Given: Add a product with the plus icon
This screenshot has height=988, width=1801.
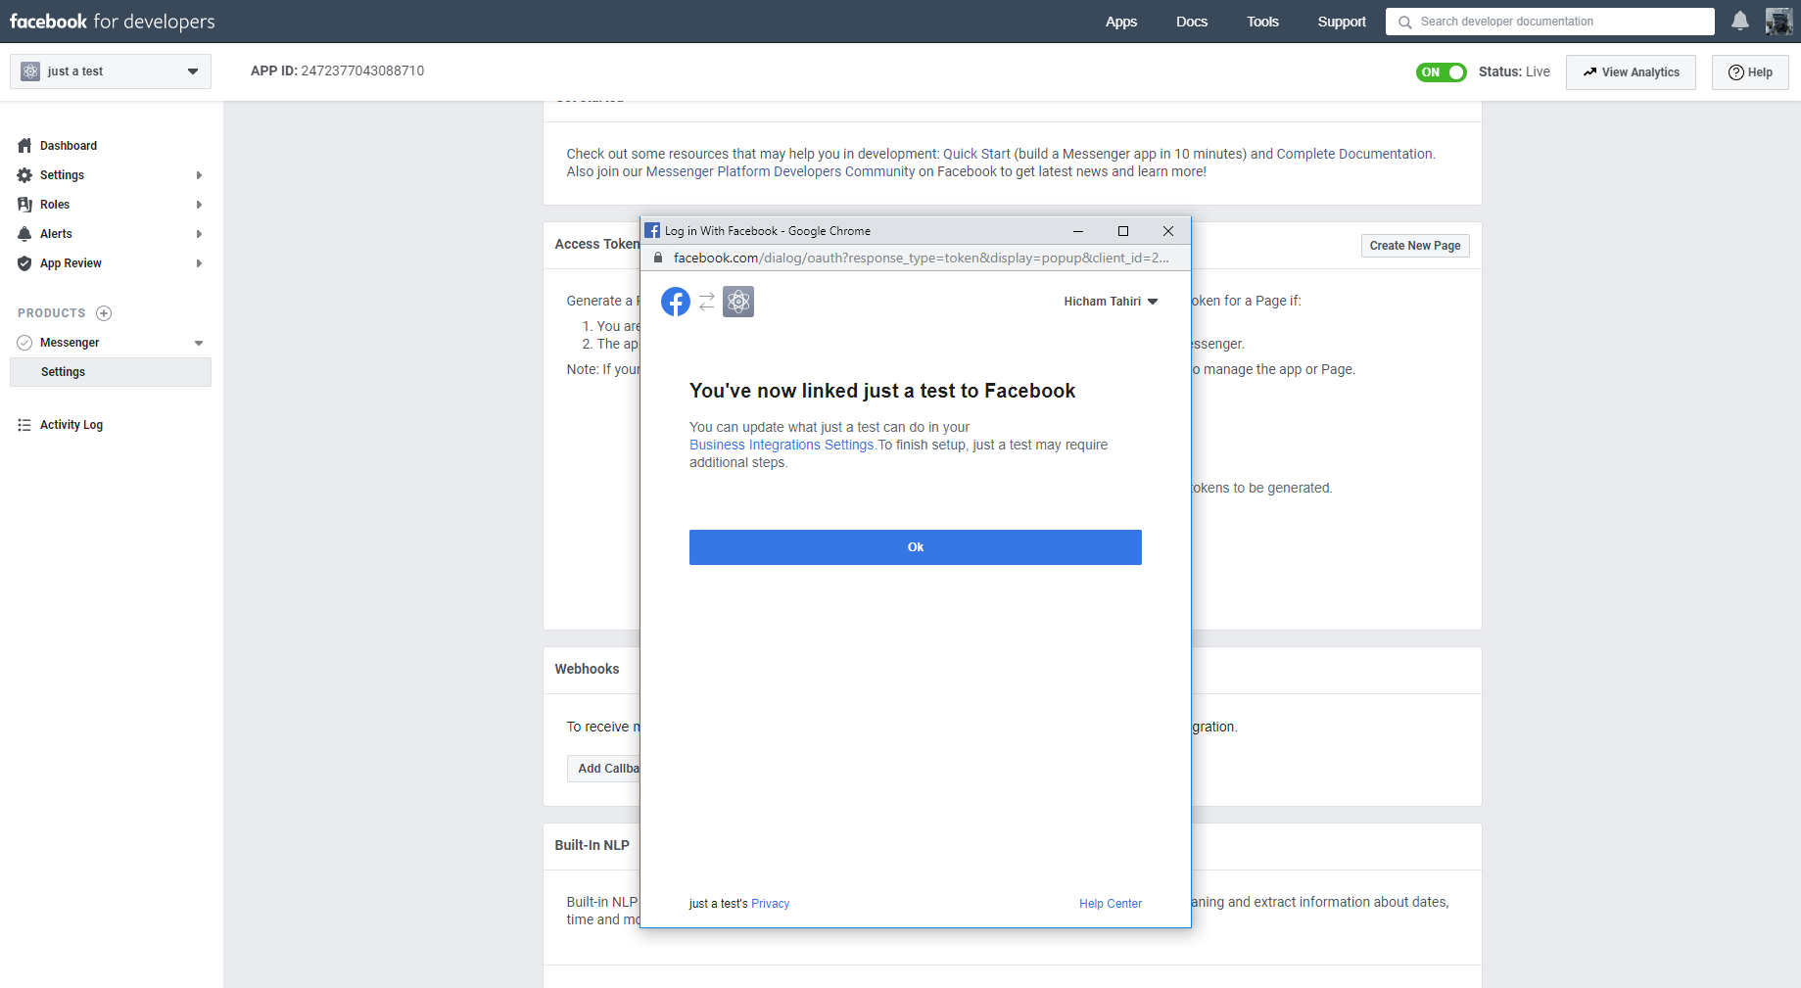Looking at the screenshot, I should pyautogui.click(x=104, y=313).
